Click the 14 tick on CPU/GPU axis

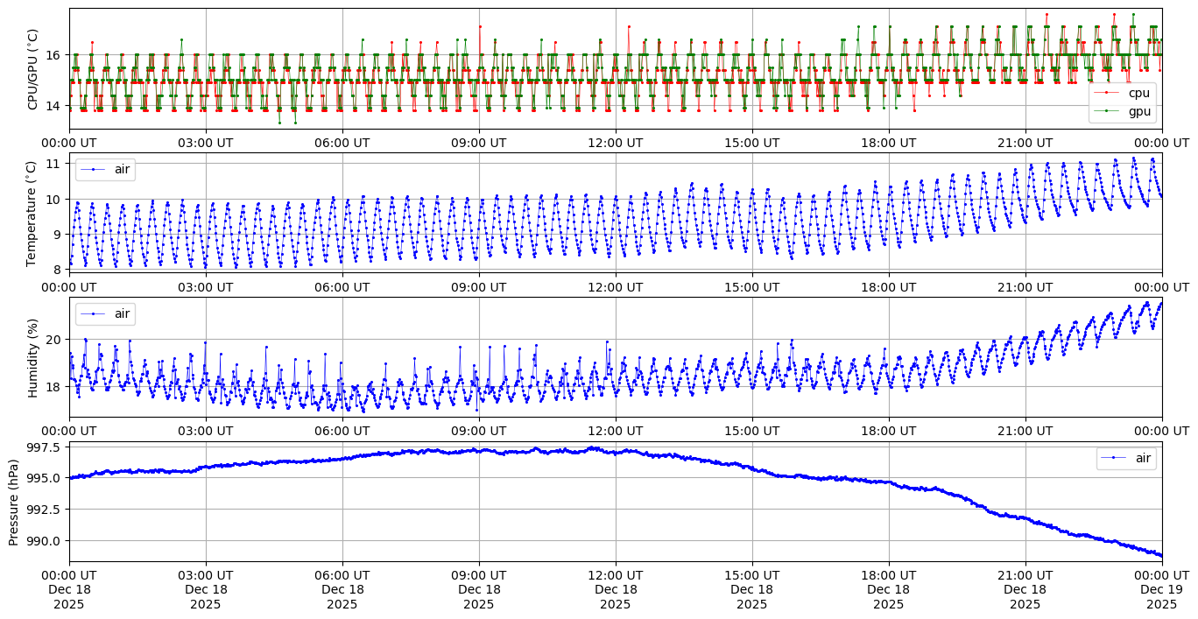click(54, 106)
